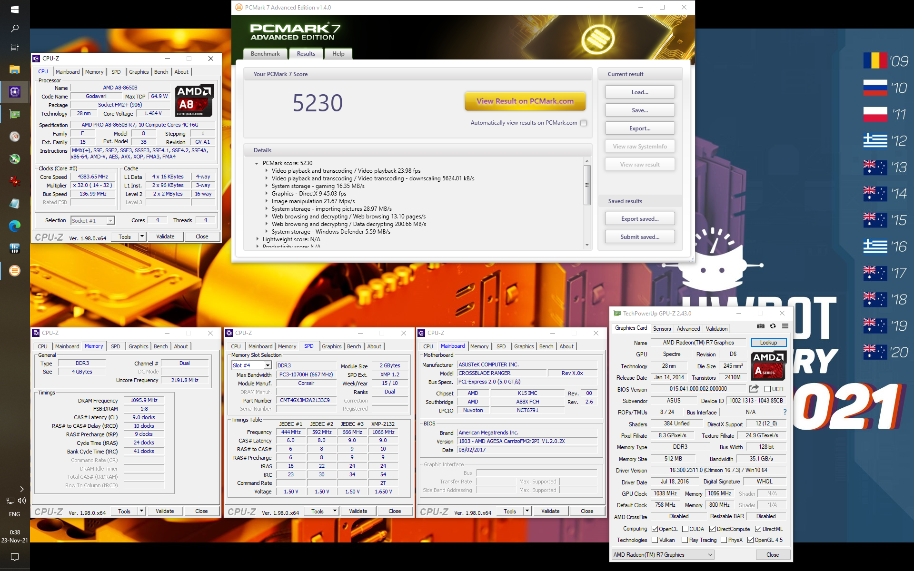Open the Advanced tab in GPU-Z
Screen dimensions: 914x571
688,328
